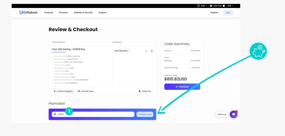Click Estimate Taxes
The image size is (285, 136).
(85, 91)
